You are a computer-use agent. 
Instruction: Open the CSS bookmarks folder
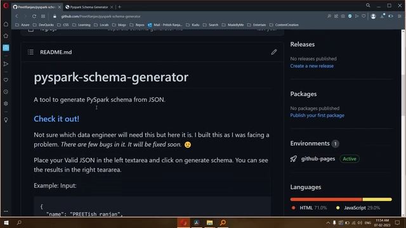[x=63, y=25]
